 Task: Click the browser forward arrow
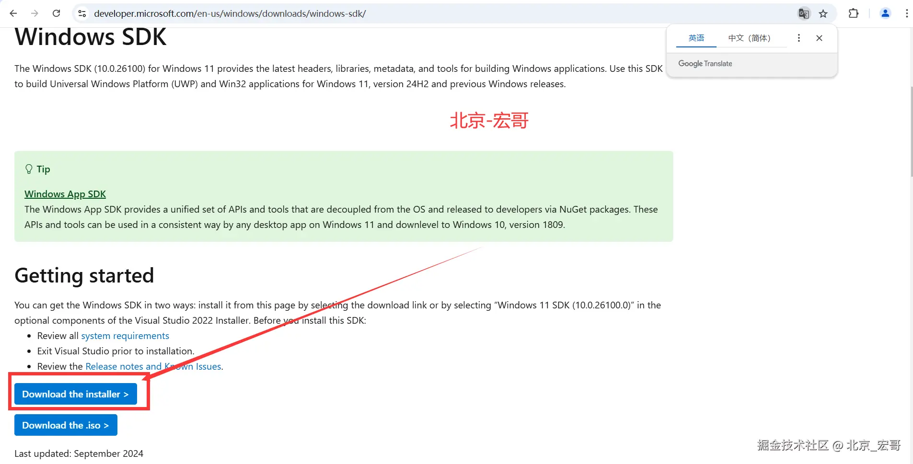(35, 13)
